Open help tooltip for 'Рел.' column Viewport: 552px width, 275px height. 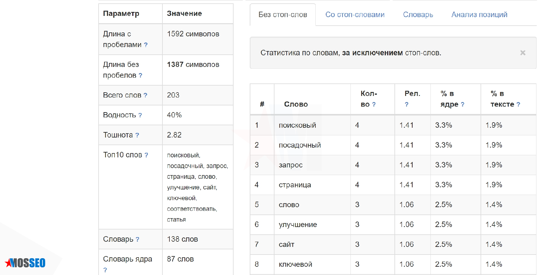click(406, 105)
